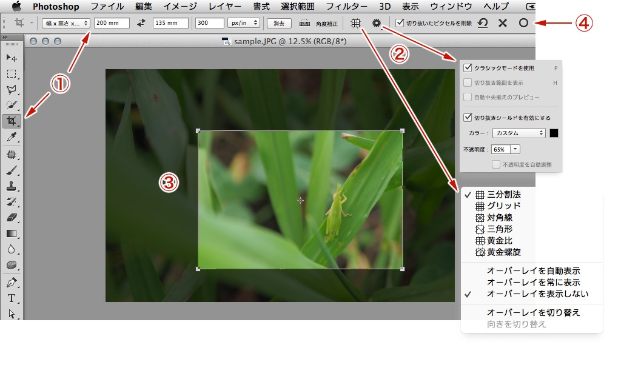Toggle クラシックモードを使用 checkbox
The width and height of the screenshot is (621, 376).
pyautogui.click(x=468, y=68)
